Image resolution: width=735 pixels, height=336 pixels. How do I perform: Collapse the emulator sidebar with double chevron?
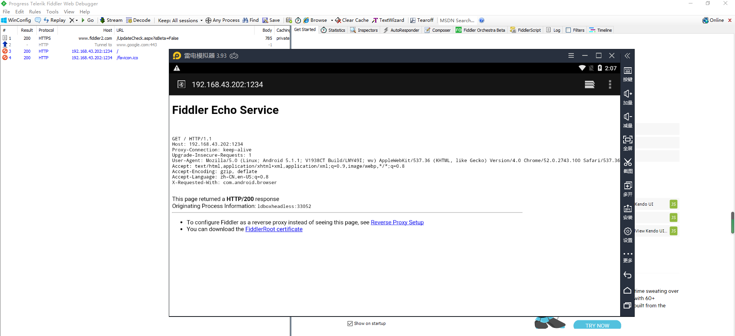(x=627, y=56)
